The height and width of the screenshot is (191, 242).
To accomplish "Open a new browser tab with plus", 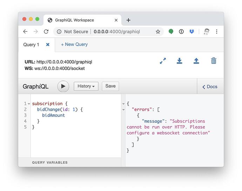I will point(128,20).
